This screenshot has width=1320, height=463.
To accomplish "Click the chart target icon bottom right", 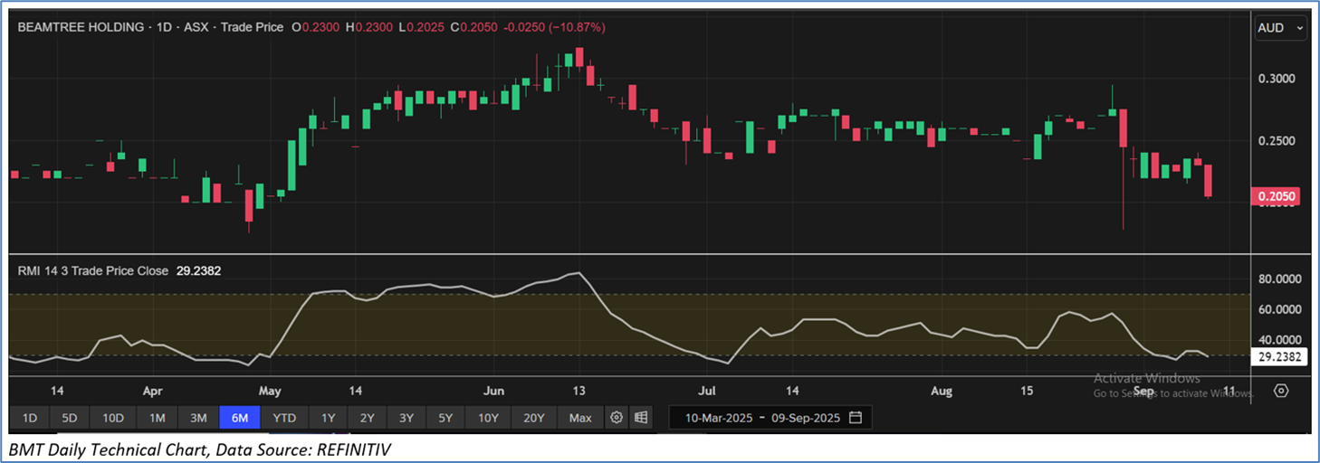I will coord(1281,391).
